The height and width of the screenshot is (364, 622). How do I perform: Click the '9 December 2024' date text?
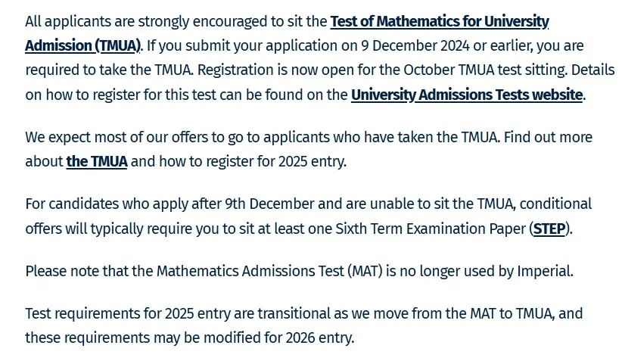click(415, 46)
